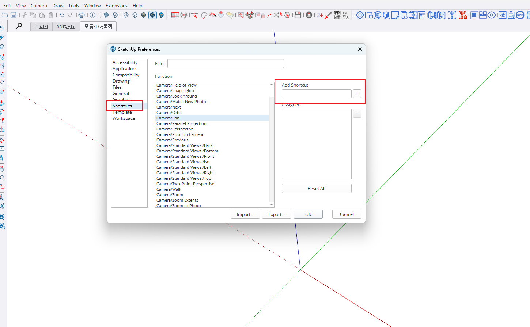Open the Extensions menu
The height and width of the screenshot is (327, 530).
coord(116,5)
